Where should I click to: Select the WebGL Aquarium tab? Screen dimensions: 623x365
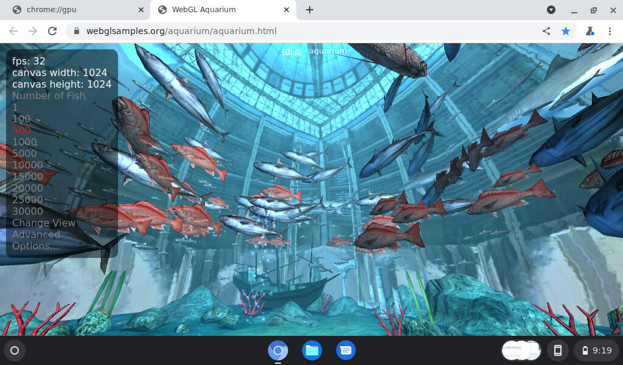point(223,10)
